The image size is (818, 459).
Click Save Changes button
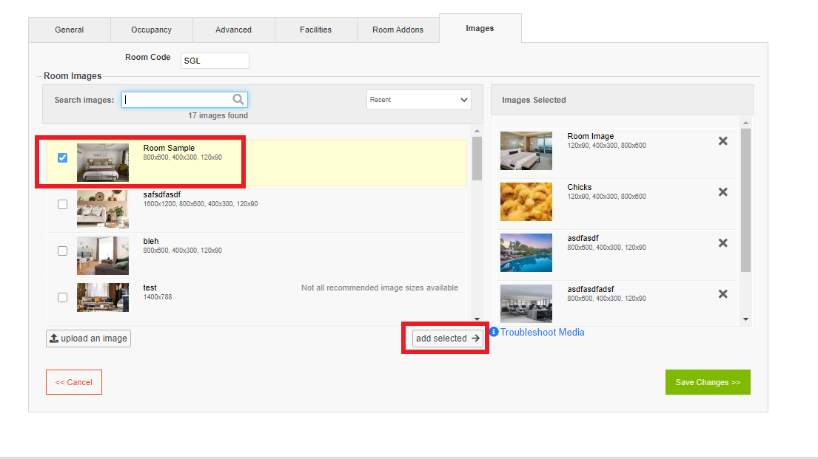point(708,382)
